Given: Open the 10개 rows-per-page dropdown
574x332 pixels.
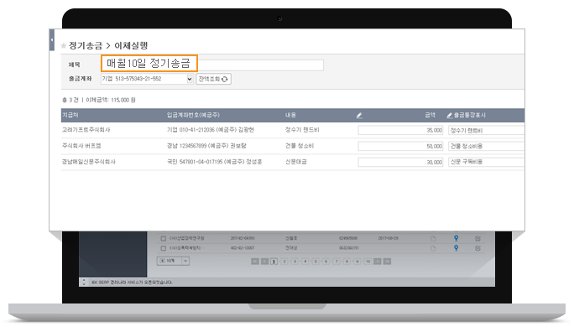Looking at the screenshot, I should tap(173, 261).
